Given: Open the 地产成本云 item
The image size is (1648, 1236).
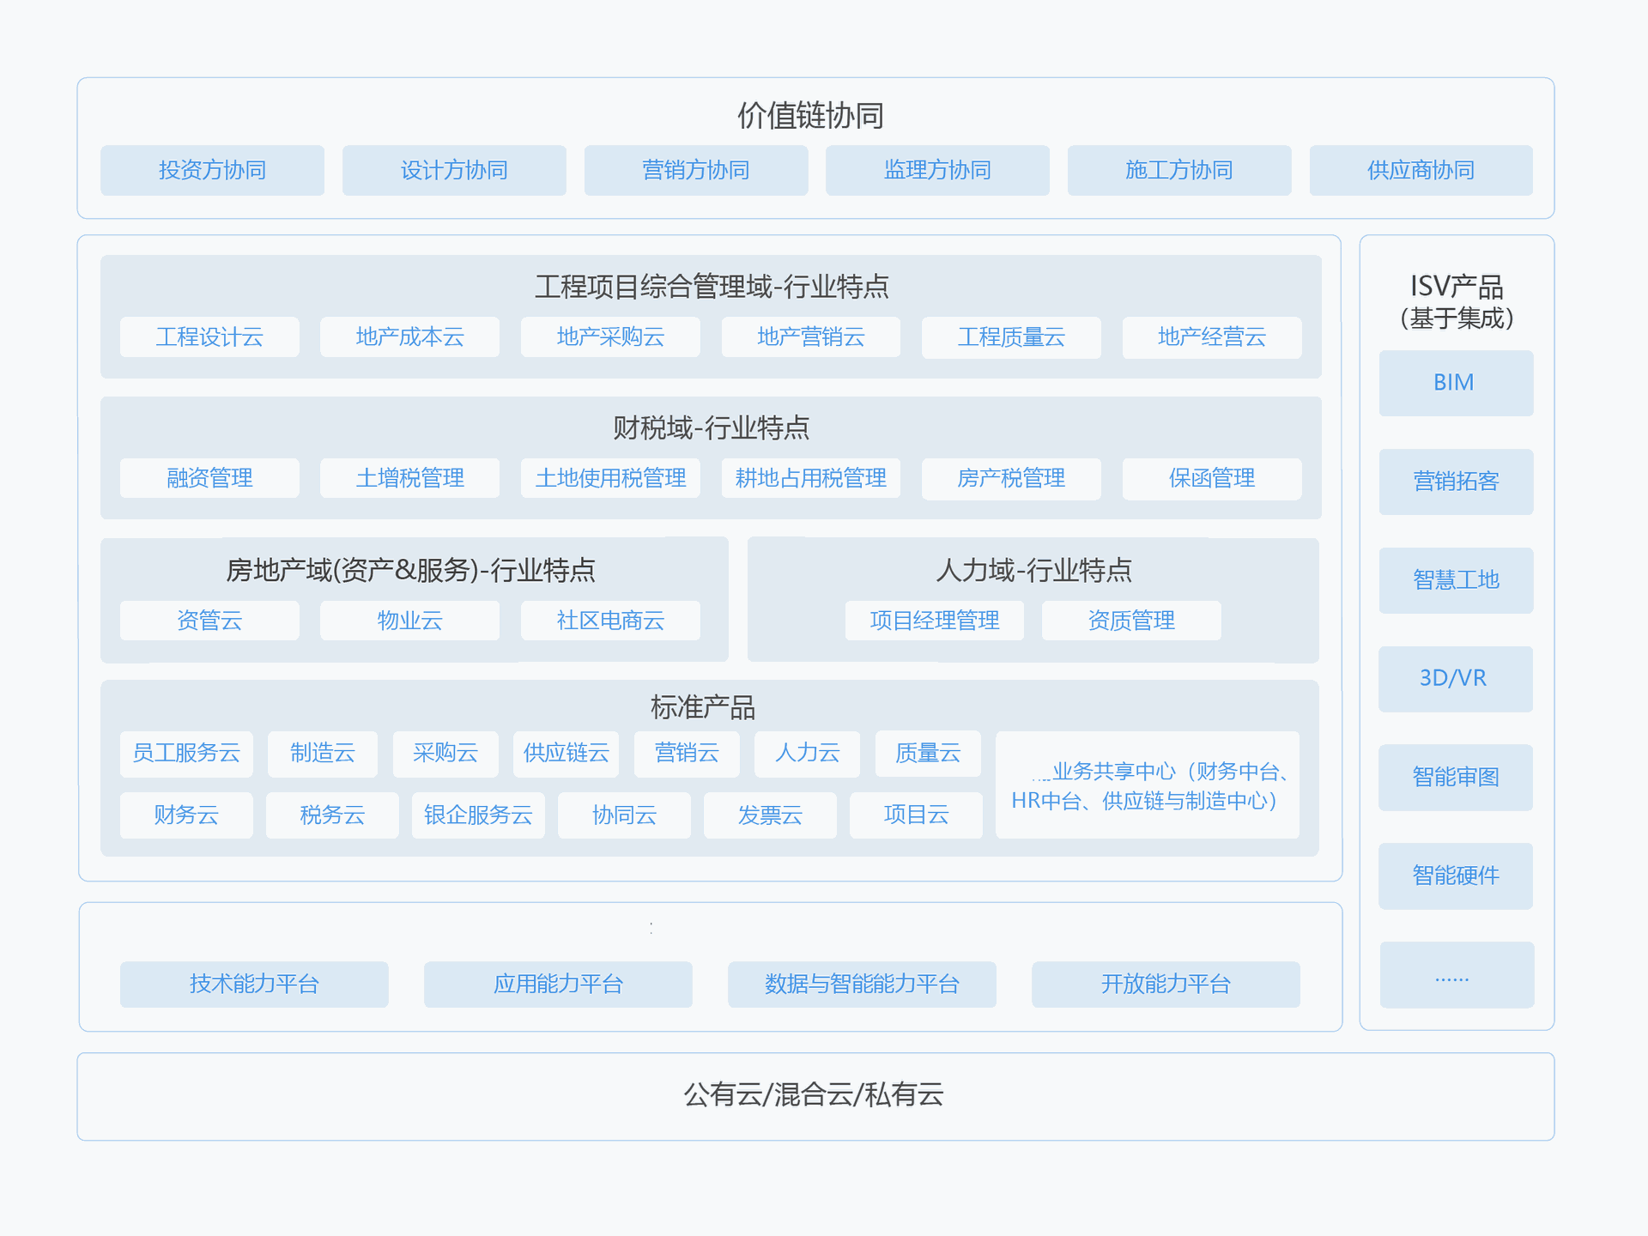Looking at the screenshot, I should pos(409,336).
